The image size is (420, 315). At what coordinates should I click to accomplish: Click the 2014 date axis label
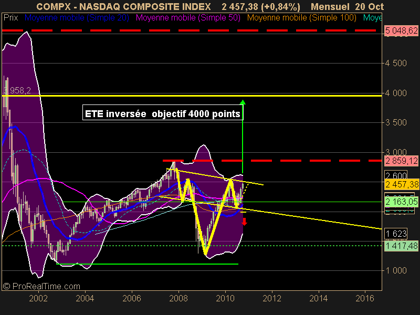pyautogui.click(x=319, y=298)
